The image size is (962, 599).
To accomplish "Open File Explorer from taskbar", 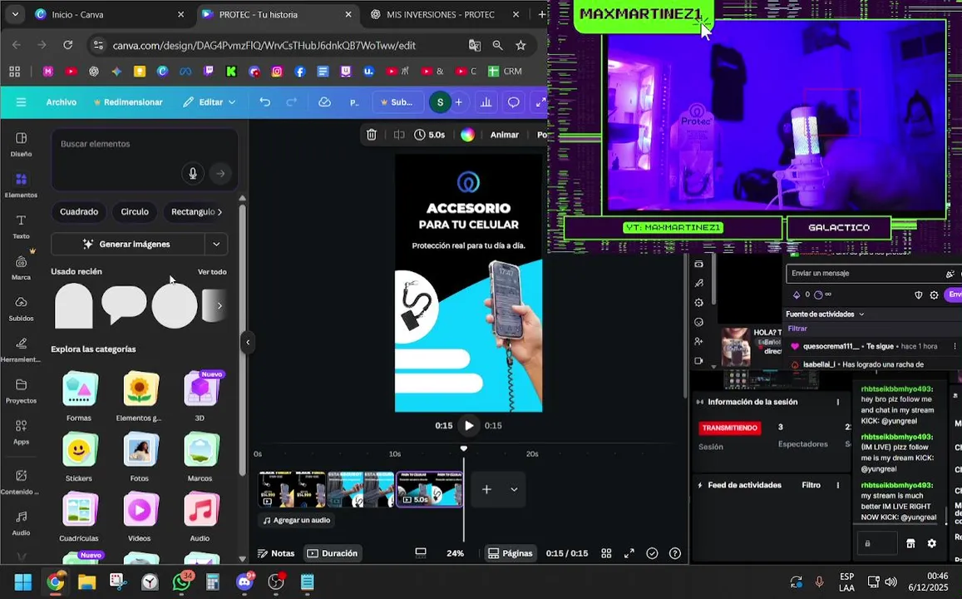I will (86, 582).
